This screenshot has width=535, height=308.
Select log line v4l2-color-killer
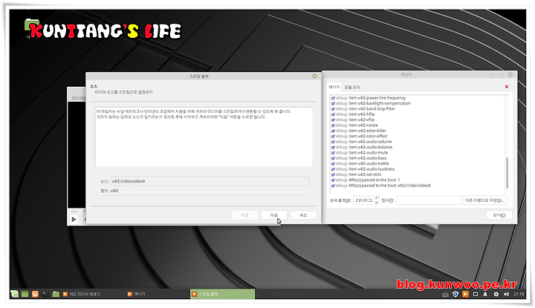(x=359, y=131)
